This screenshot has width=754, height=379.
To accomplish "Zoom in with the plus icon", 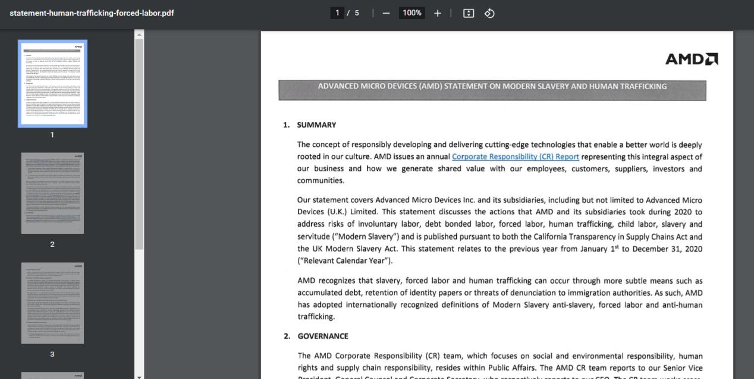I will click(438, 13).
